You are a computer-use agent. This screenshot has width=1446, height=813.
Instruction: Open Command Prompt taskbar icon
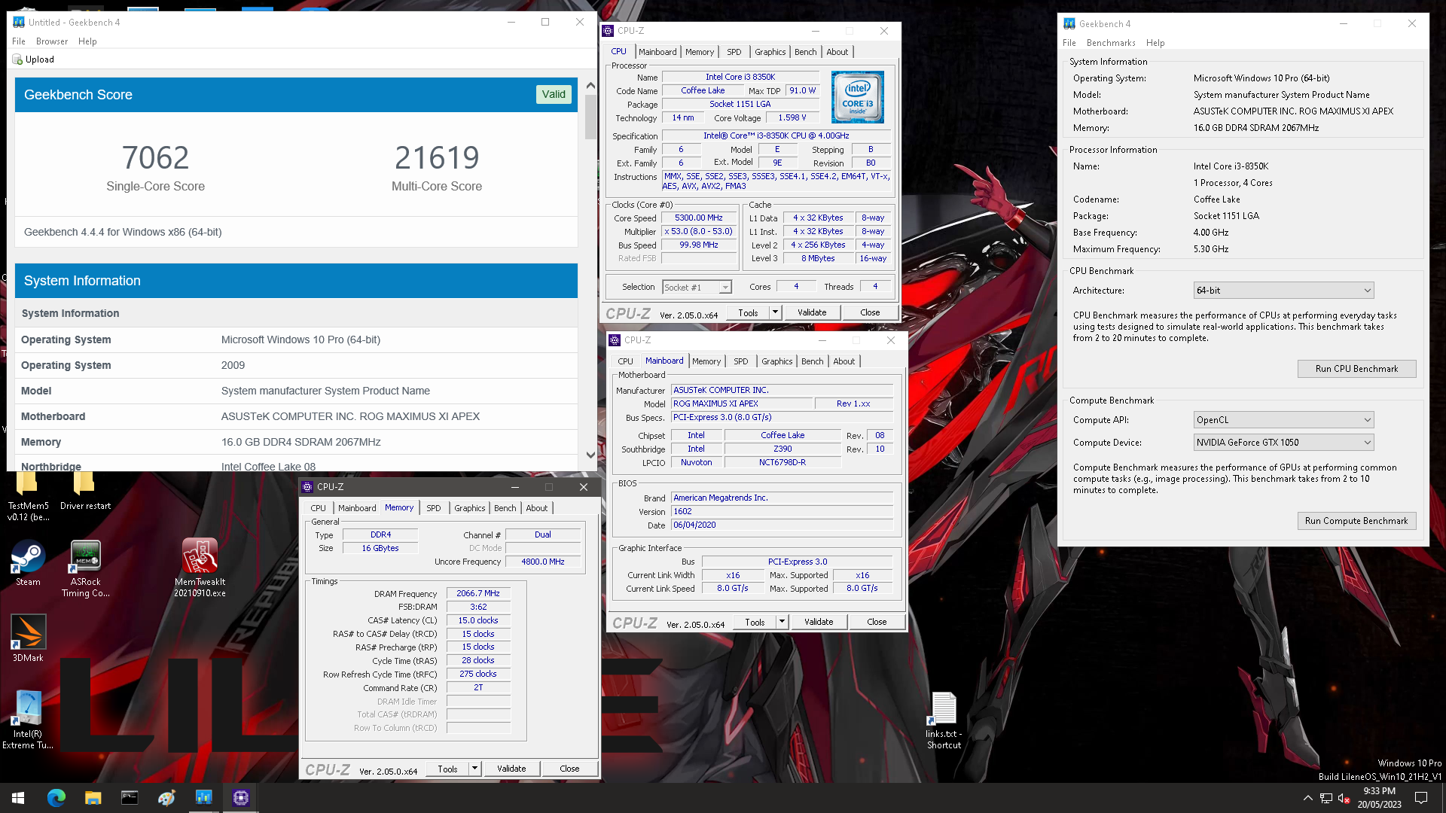coord(130,798)
